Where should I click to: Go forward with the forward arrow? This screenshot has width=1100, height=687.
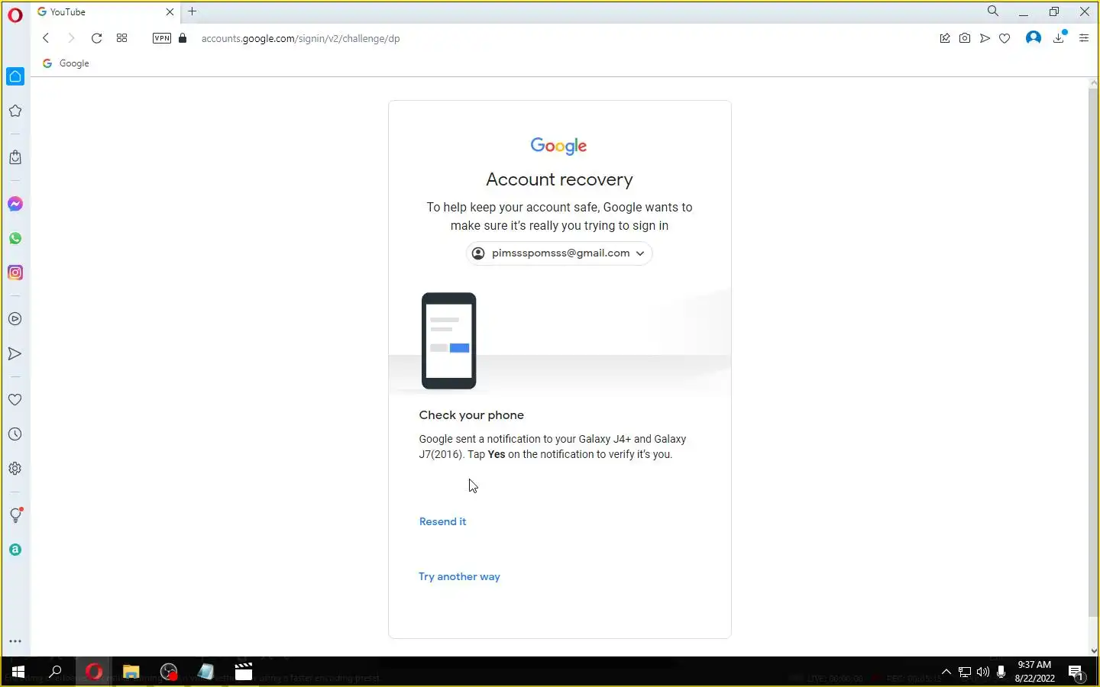(x=71, y=38)
